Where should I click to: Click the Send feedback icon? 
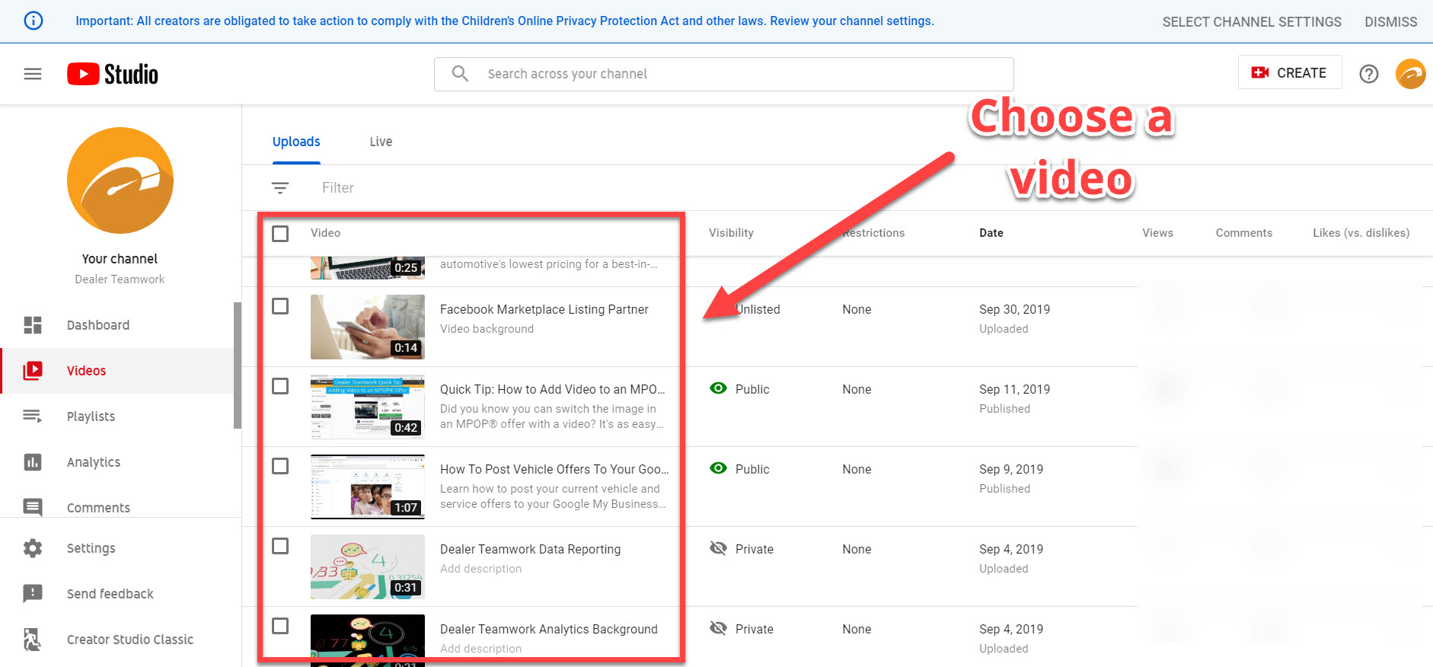pos(33,594)
